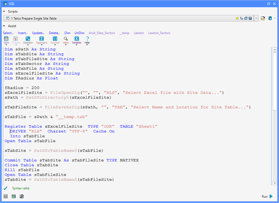Viewport: 279px width, 203px height.
Task: Collapse the Scripts section
Action: pyautogui.click(x=3, y=11)
